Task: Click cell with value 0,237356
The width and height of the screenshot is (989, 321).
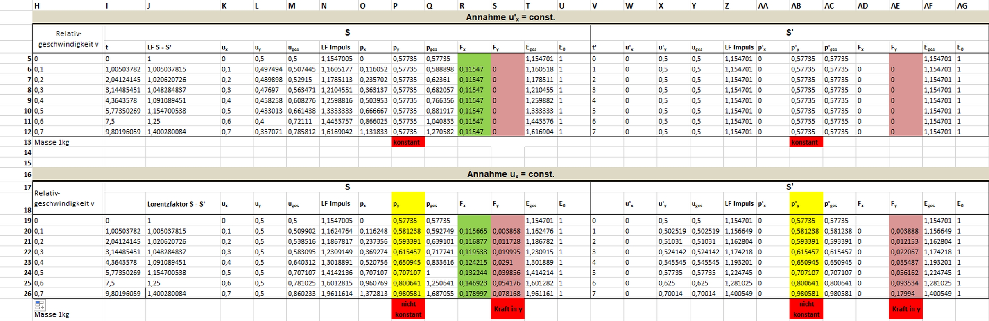Action: point(375,242)
